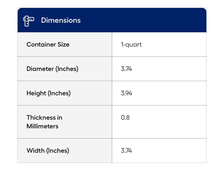Click the word Millimeters in the thickness label
Viewport: 224px width, 176px height.
coord(42,126)
